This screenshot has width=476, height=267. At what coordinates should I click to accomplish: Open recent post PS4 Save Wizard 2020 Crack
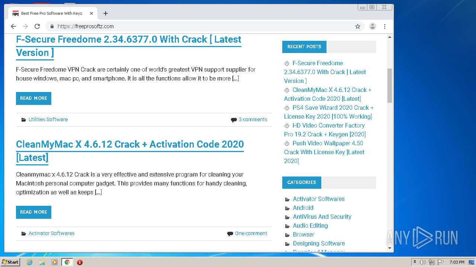(329, 112)
